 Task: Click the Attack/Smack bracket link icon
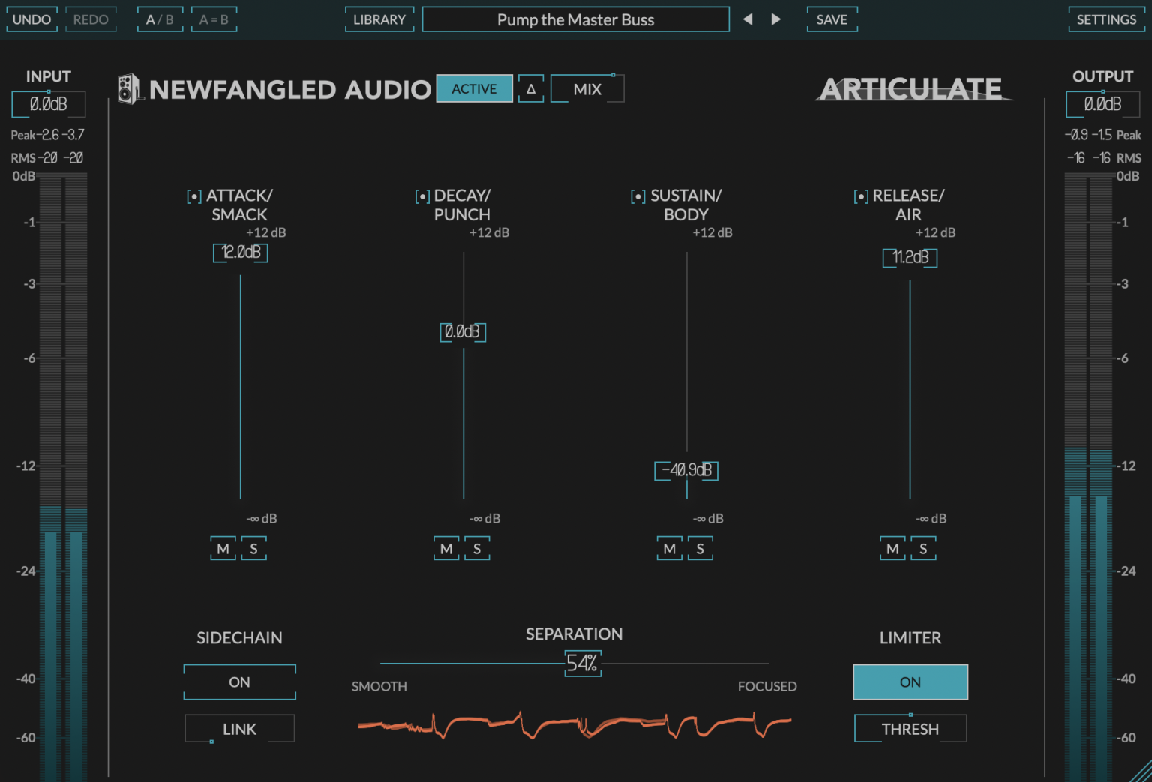194,196
